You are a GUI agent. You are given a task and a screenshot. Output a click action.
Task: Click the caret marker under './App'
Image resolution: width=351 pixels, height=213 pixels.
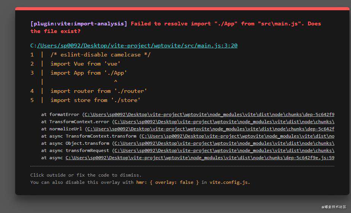coord(115,82)
